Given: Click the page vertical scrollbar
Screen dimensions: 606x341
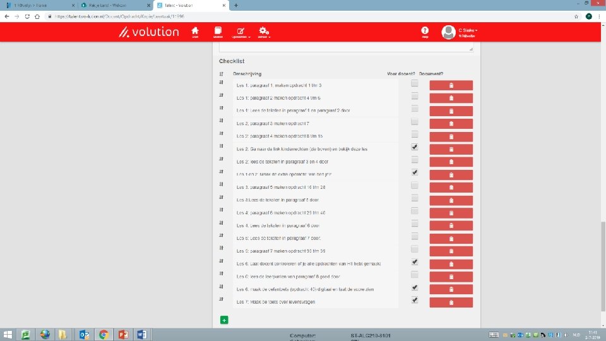Looking at the screenshot, I should click(603, 266).
